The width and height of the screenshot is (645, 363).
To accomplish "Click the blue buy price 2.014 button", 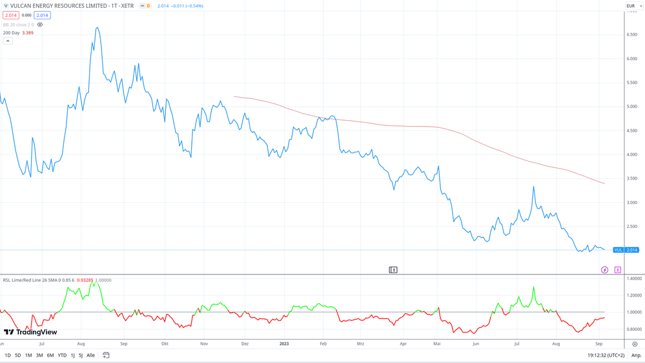I will (x=42, y=15).
